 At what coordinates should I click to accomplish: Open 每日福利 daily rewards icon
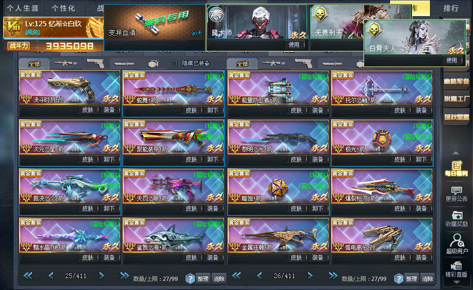[x=456, y=168]
